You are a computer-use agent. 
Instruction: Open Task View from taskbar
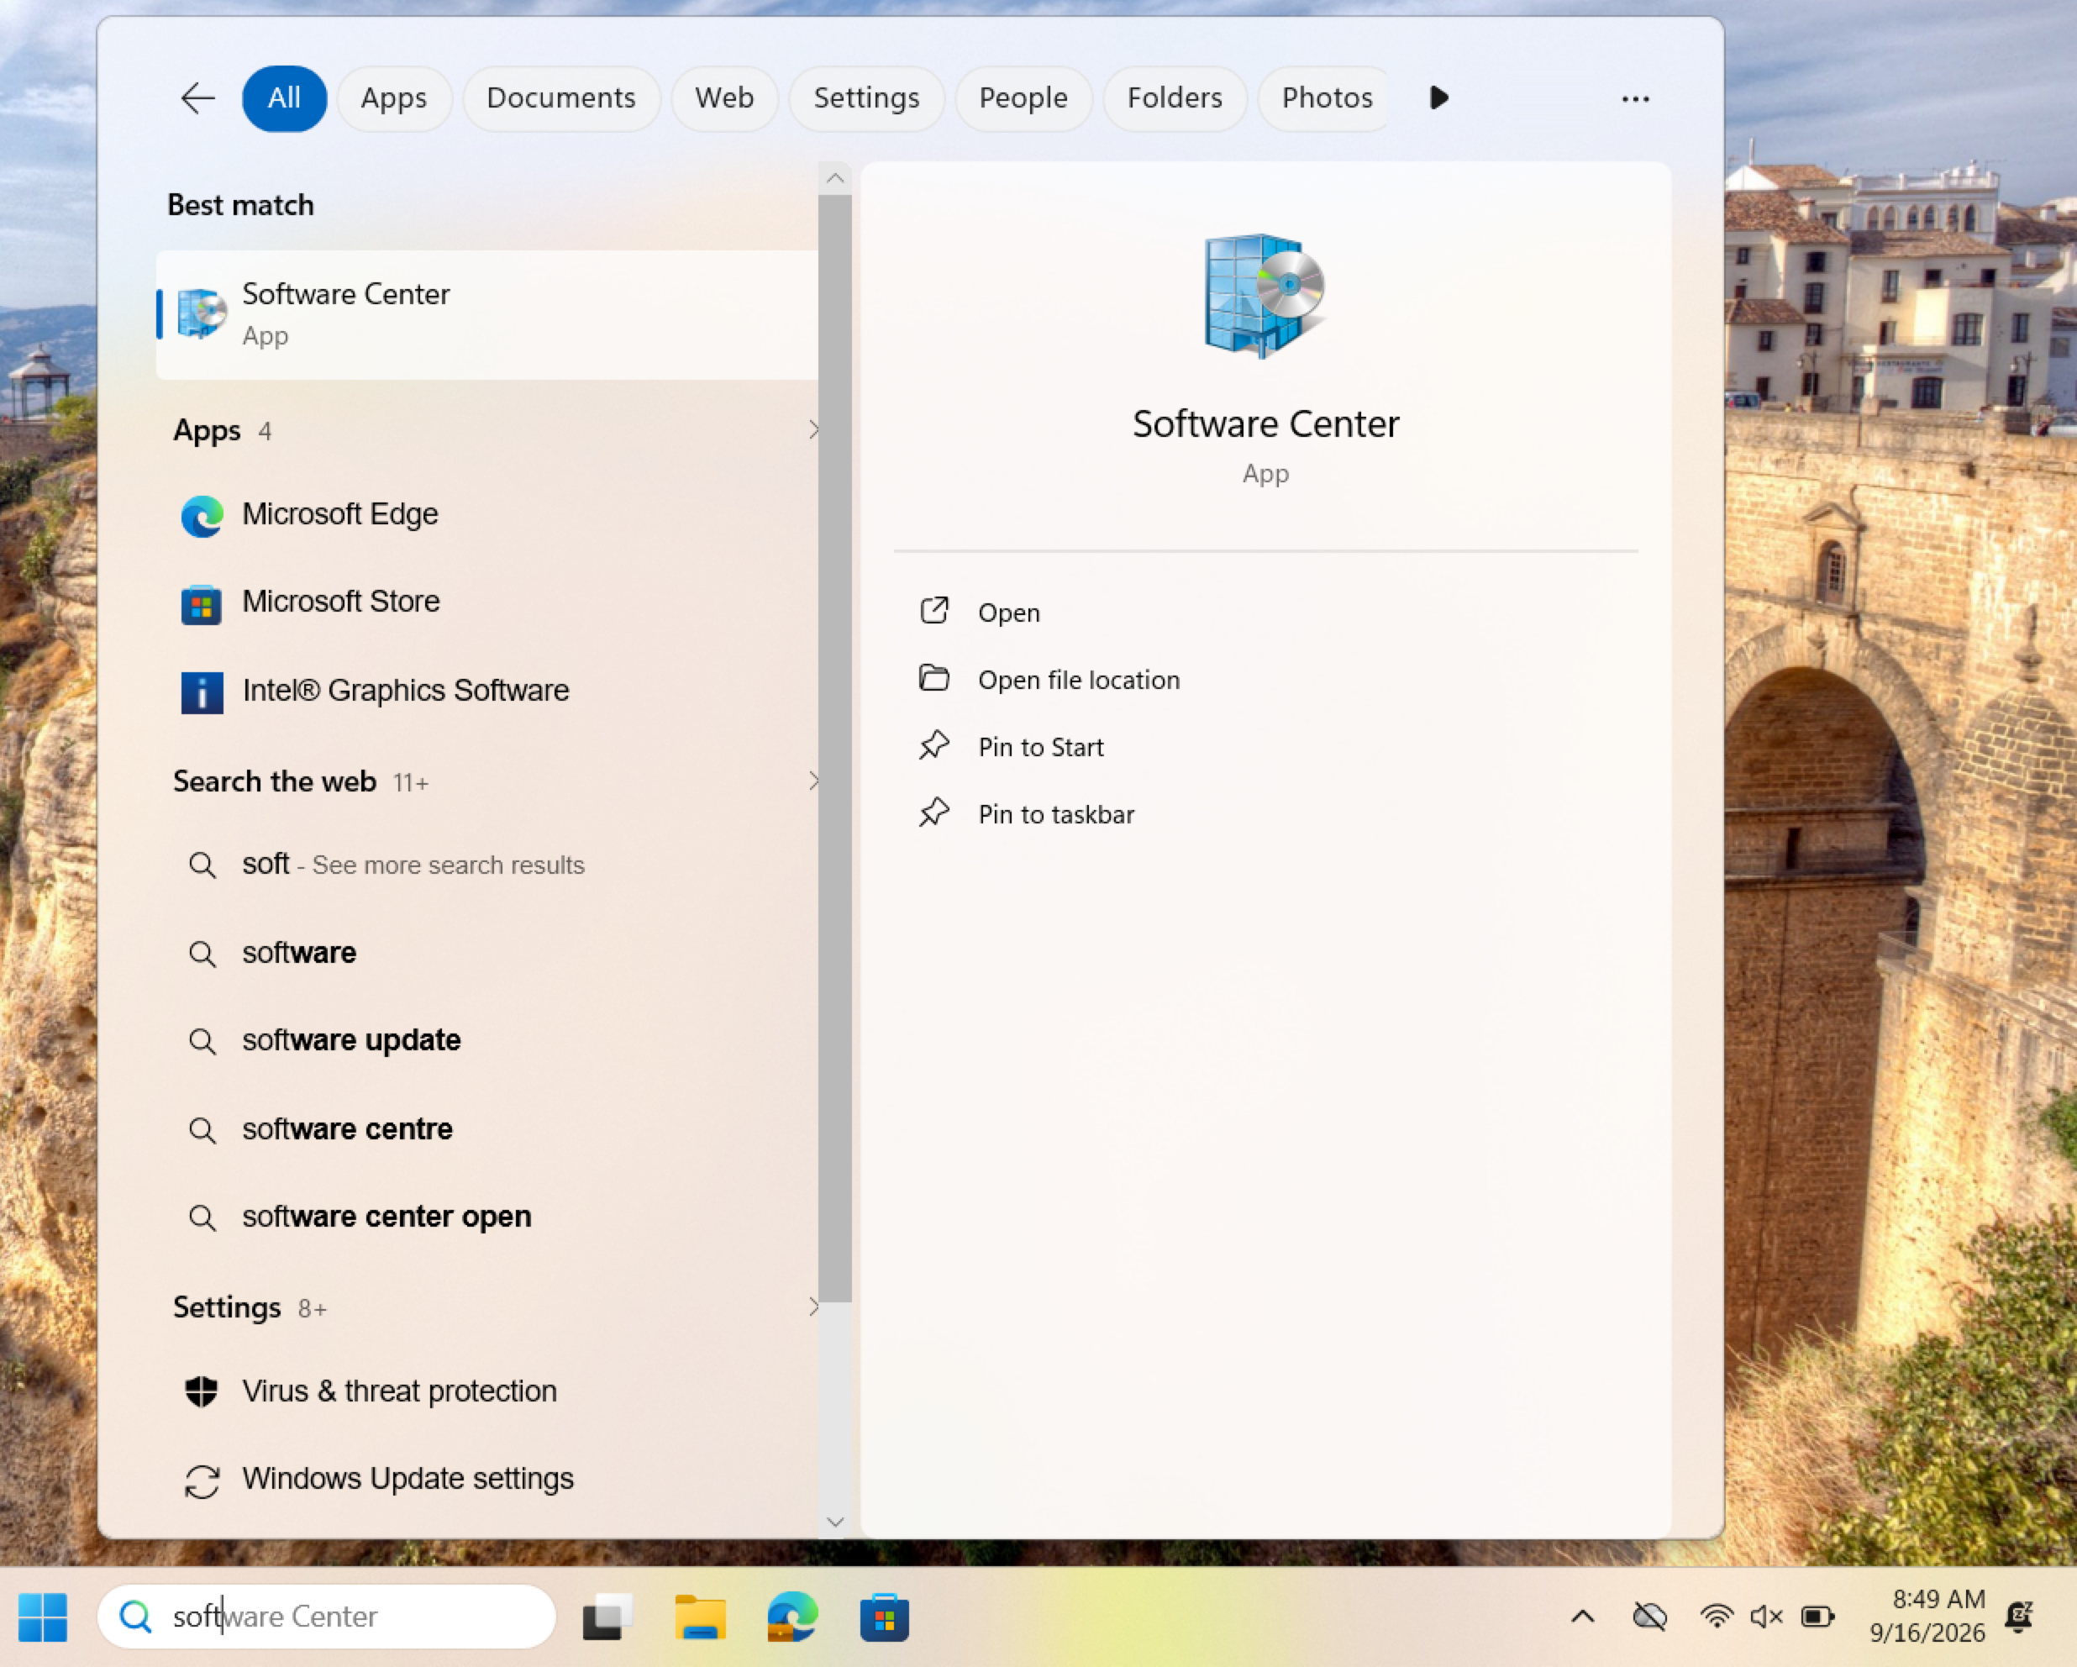point(607,1617)
